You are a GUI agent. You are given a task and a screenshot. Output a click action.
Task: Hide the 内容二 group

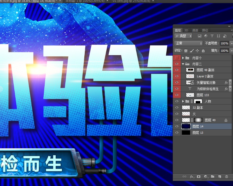point(177,64)
